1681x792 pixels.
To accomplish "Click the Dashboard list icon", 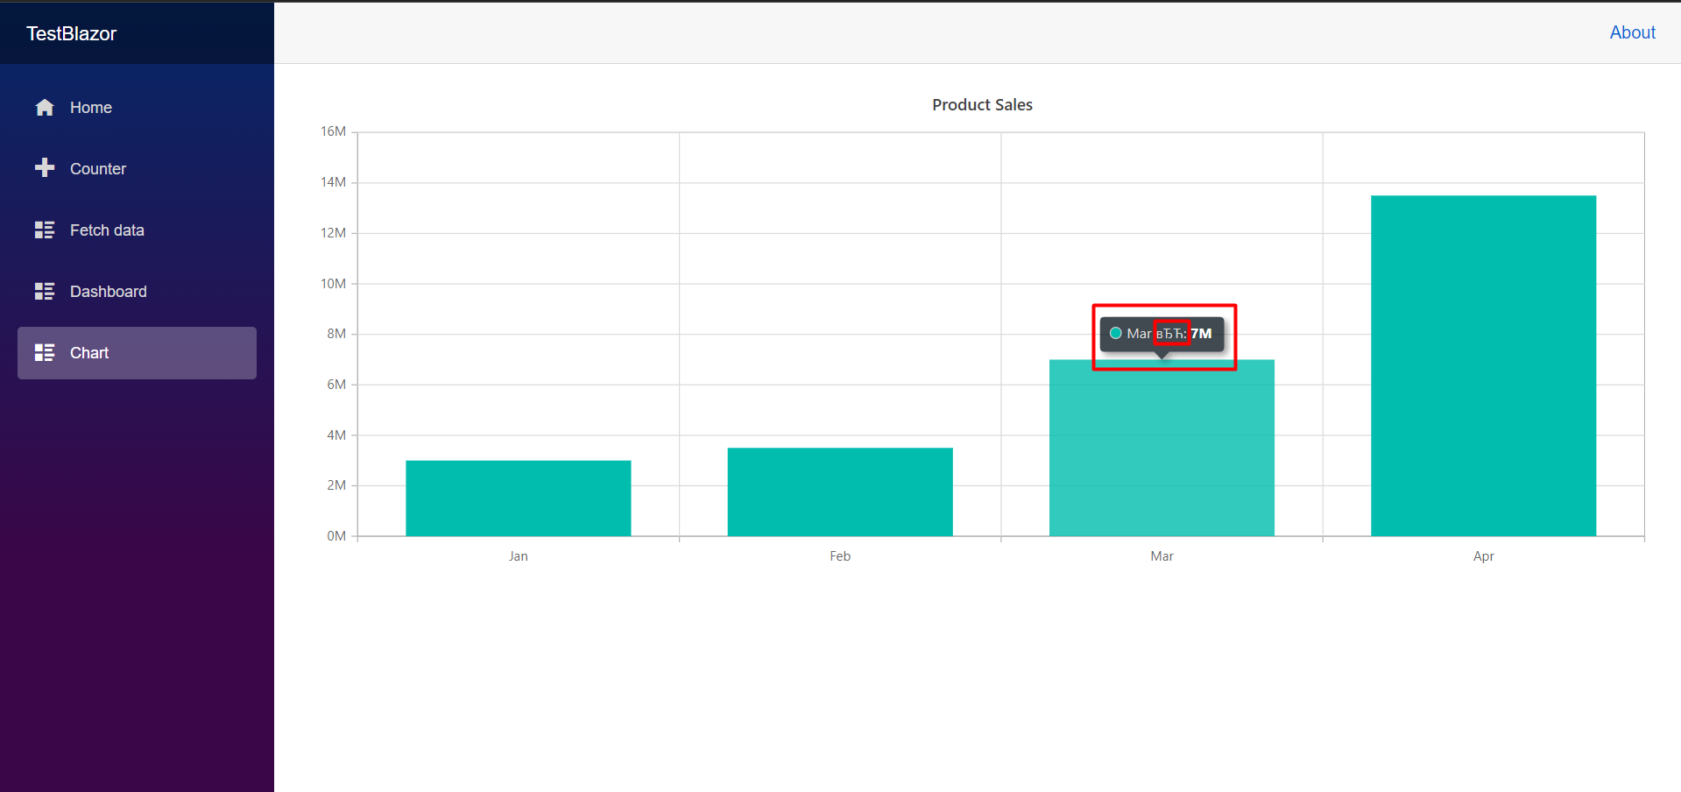I will point(45,292).
